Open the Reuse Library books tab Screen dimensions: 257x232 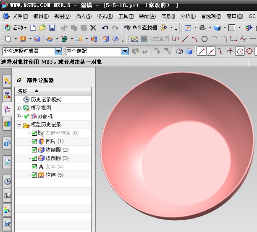tap(8, 124)
